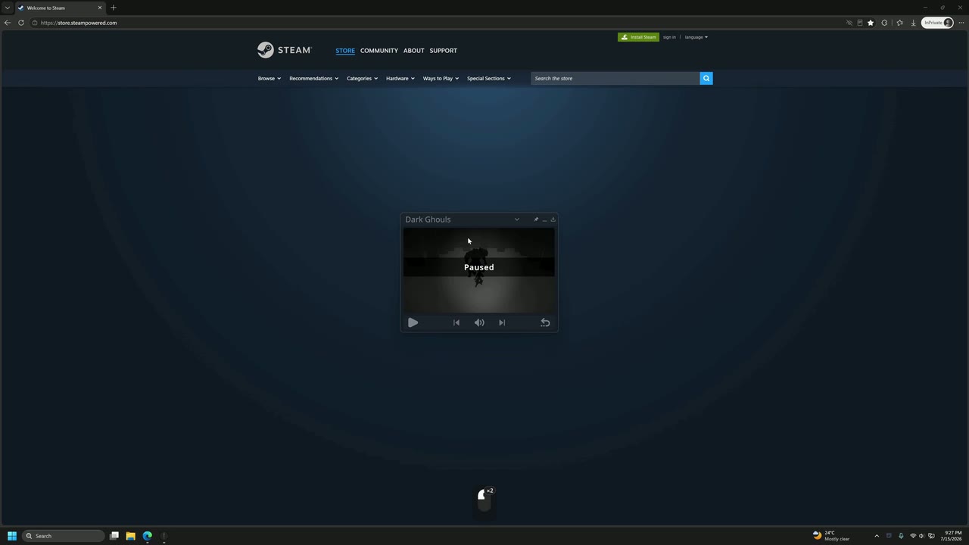The width and height of the screenshot is (969, 545).
Task: Open the Categories dropdown menu
Action: coord(362,79)
